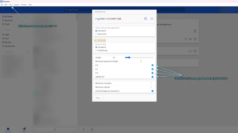
Task: Regenerate the password with refresh icon
Action: pos(152,19)
